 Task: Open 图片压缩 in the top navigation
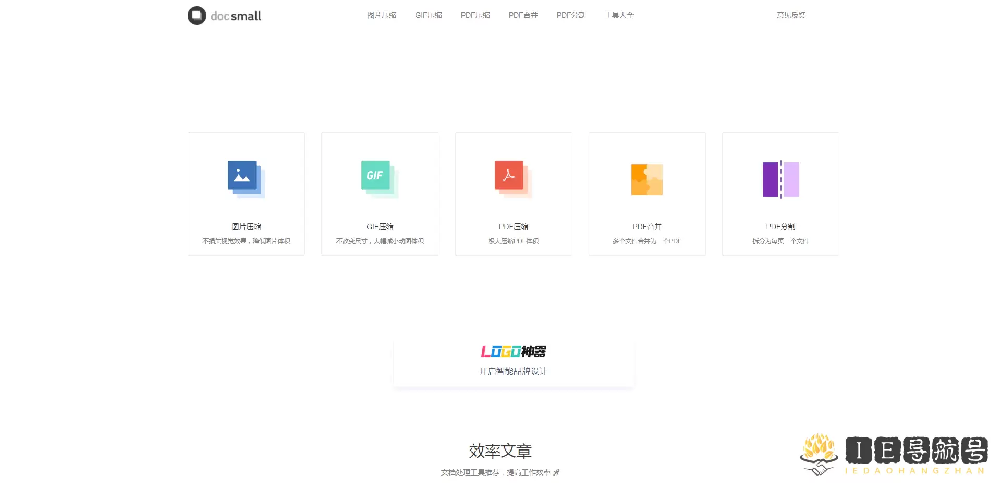382,16
